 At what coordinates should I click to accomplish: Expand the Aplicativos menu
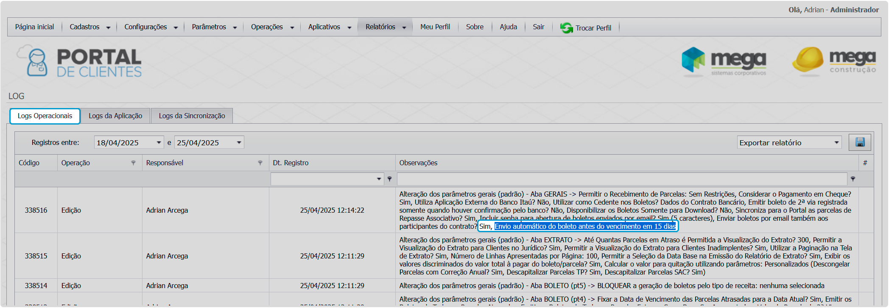tap(329, 27)
